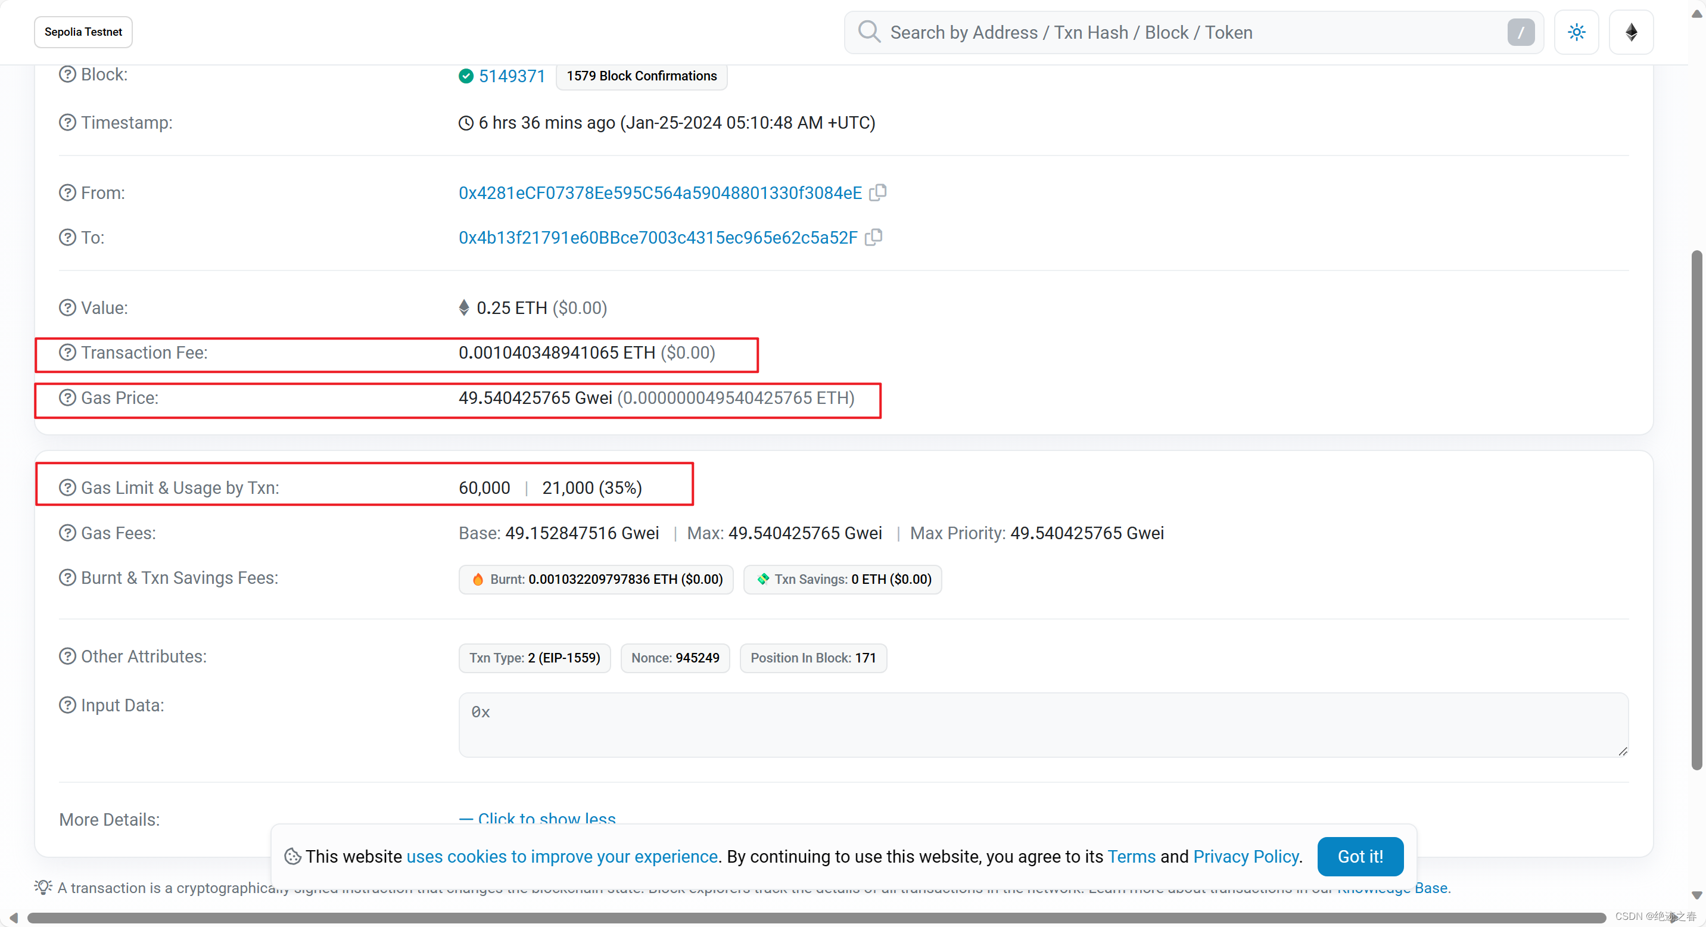Click help icon beside Input Data label
This screenshot has height=927, width=1706.
pos(67,705)
